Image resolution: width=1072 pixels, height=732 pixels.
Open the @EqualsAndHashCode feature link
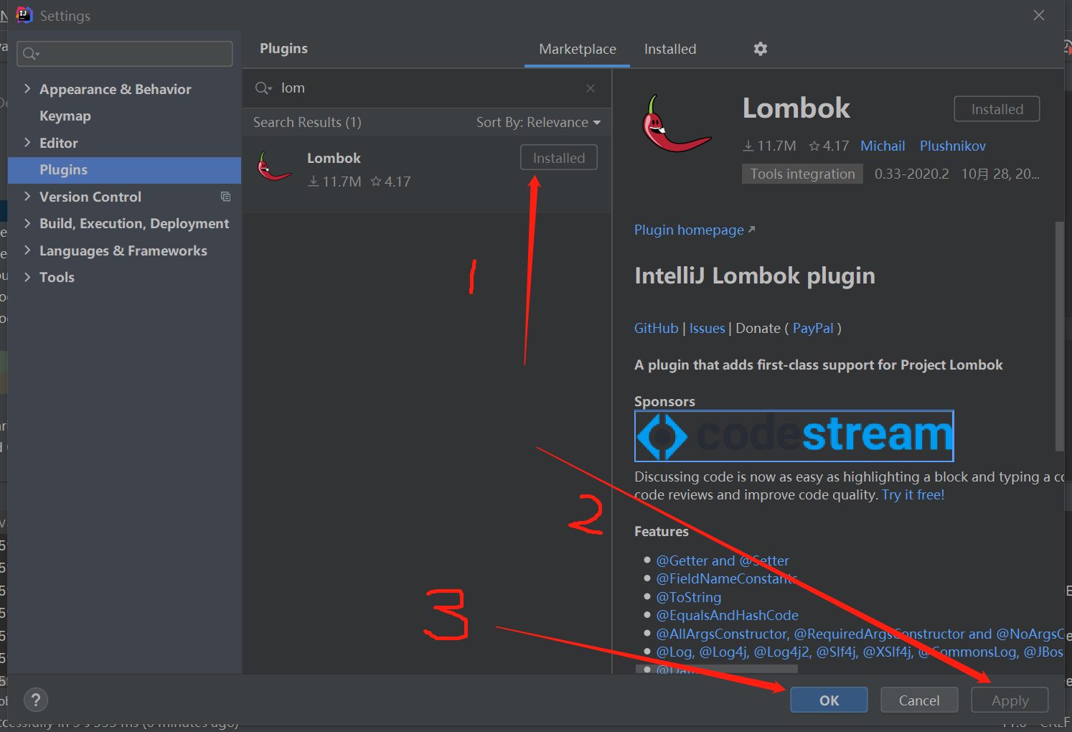click(727, 616)
